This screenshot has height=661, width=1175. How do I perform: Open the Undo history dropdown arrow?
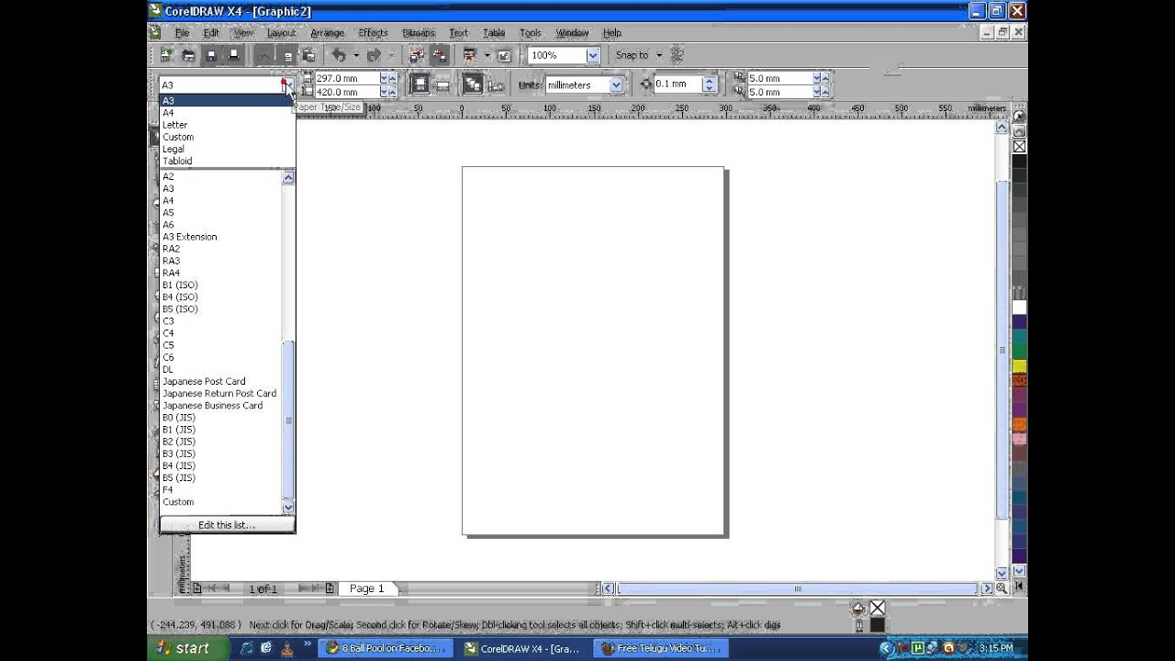pos(356,55)
